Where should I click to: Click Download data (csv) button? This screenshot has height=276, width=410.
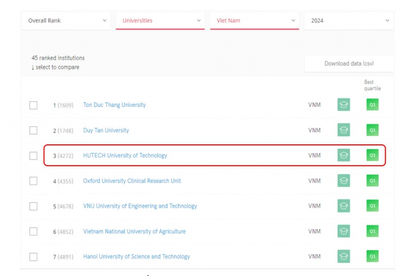349,63
